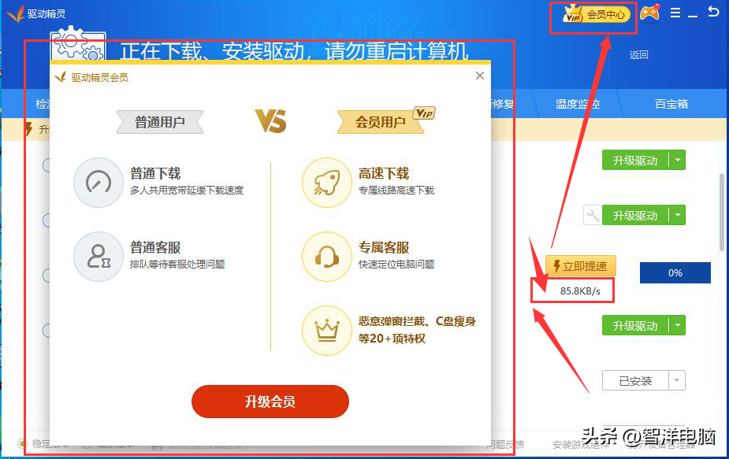Expand the 已安装 dropdown arrow

[x=677, y=380]
